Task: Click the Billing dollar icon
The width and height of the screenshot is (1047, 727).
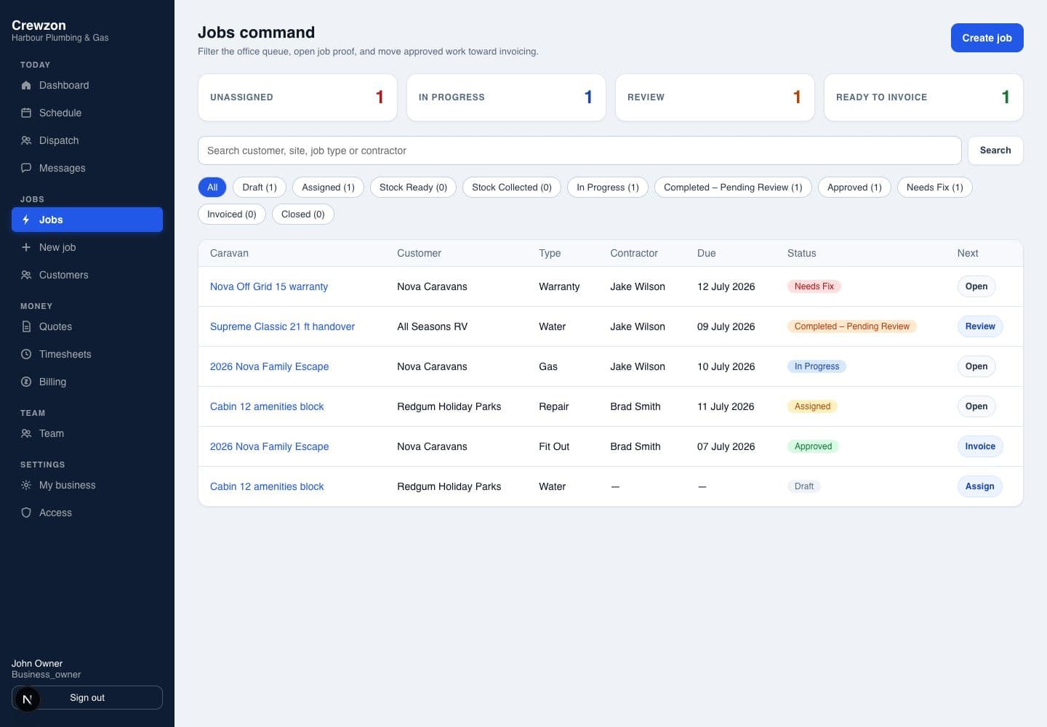Action: pyautogui.click(x=26, y=382)
